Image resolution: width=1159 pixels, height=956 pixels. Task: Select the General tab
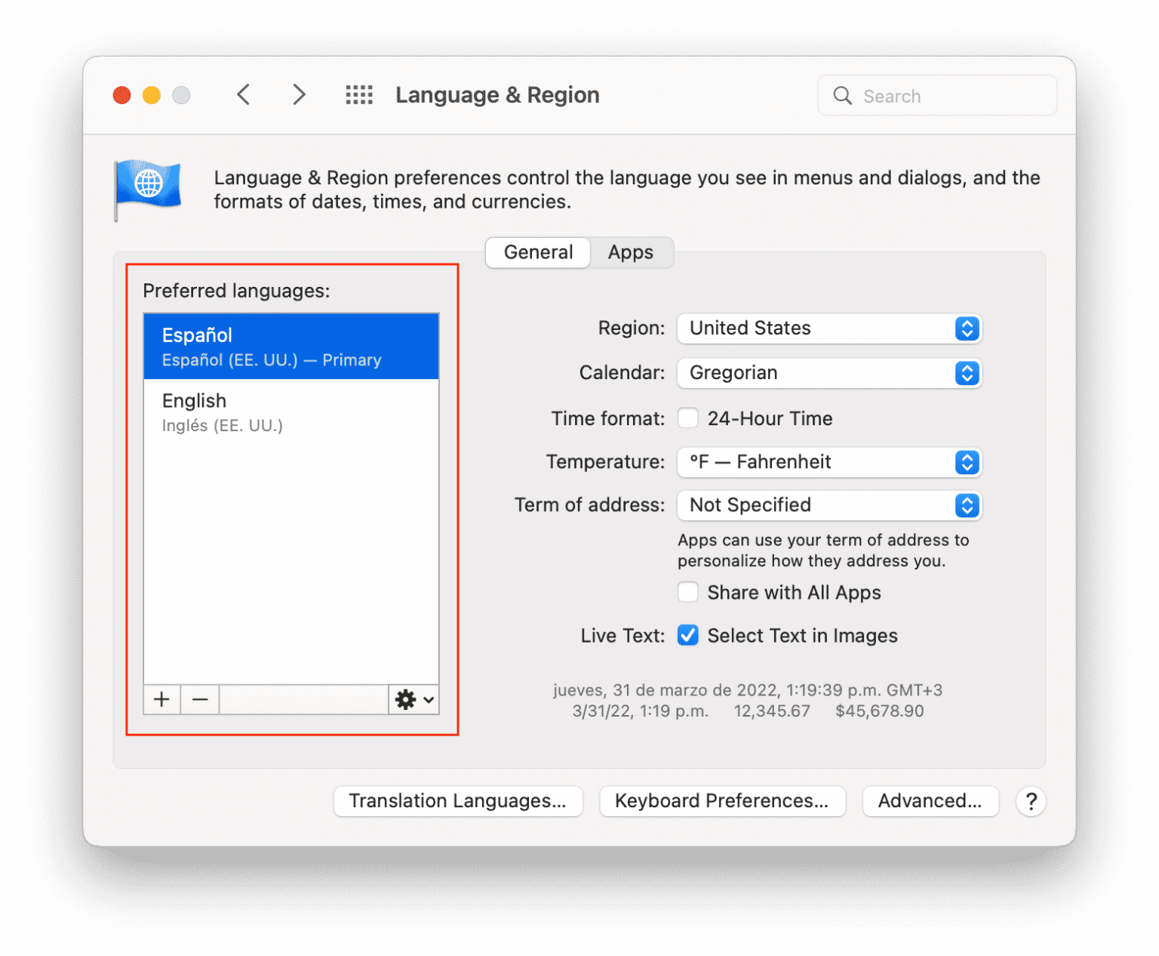click(537, 252)
